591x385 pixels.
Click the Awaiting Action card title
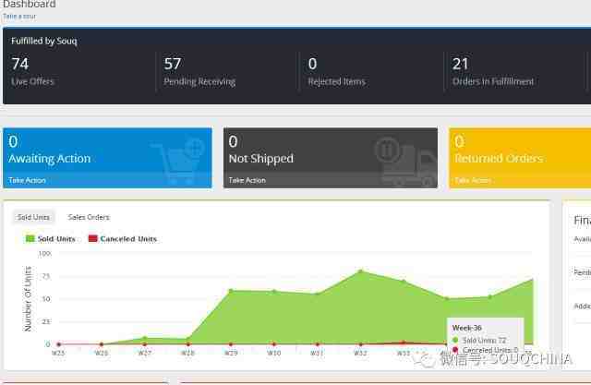(x=49, y=159)
